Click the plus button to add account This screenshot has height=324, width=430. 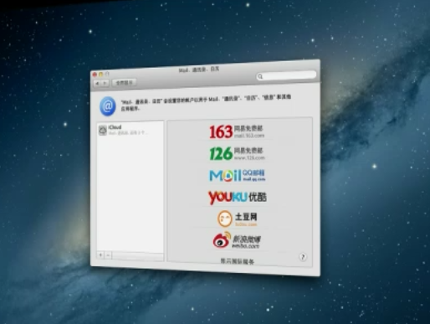pyautogui.click(x=100, y=255)
